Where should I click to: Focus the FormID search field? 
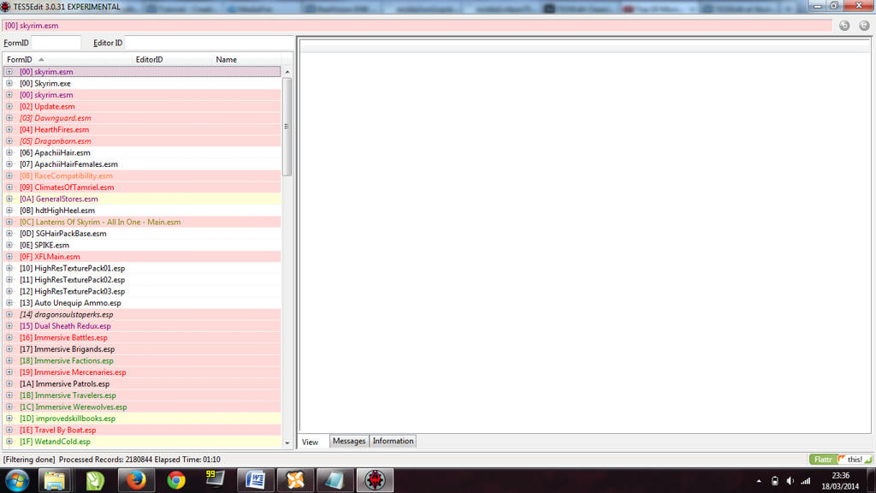pos(56,43)
